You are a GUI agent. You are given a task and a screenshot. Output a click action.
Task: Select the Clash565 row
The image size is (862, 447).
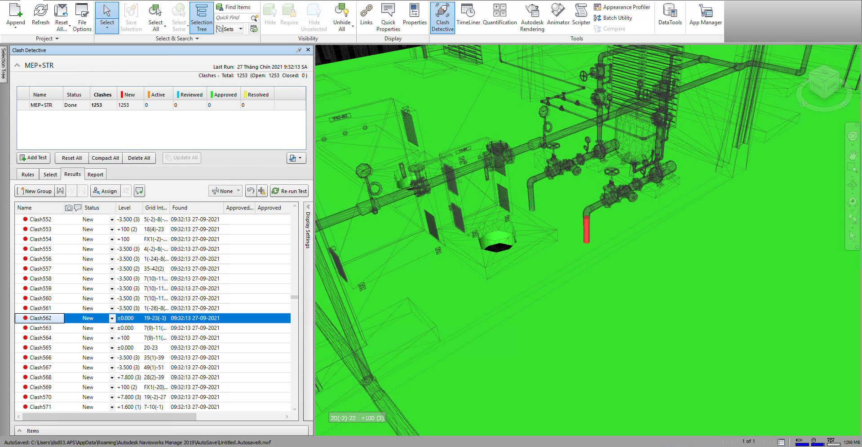pyautogui.click(x=40, y=348)
